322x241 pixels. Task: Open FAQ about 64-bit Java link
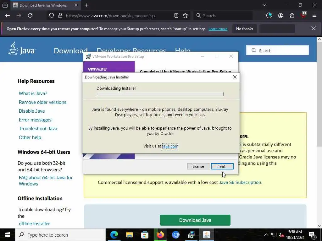46,180
